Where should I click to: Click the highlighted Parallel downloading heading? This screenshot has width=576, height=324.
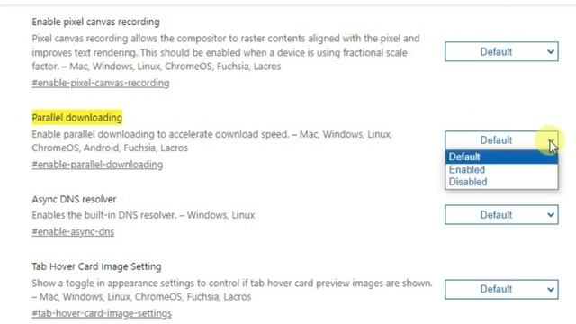point(77,118)
